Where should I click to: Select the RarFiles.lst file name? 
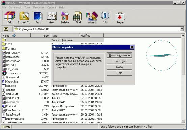(x=12, y=98)
